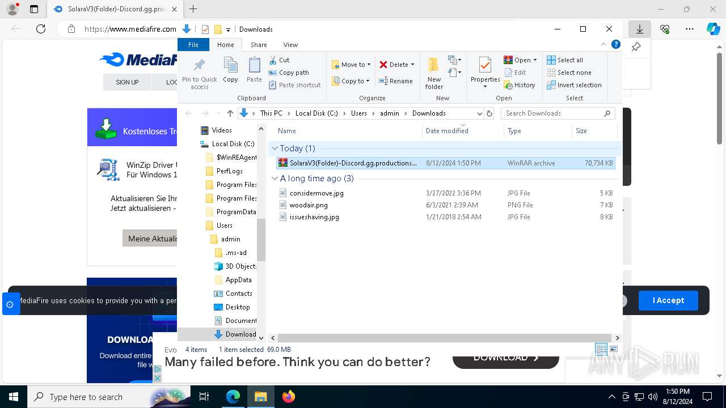The height and width of the screenshot is (408, 726).
Task: Select 3D Objects in navigation tree
Action: tap(235, 266)
